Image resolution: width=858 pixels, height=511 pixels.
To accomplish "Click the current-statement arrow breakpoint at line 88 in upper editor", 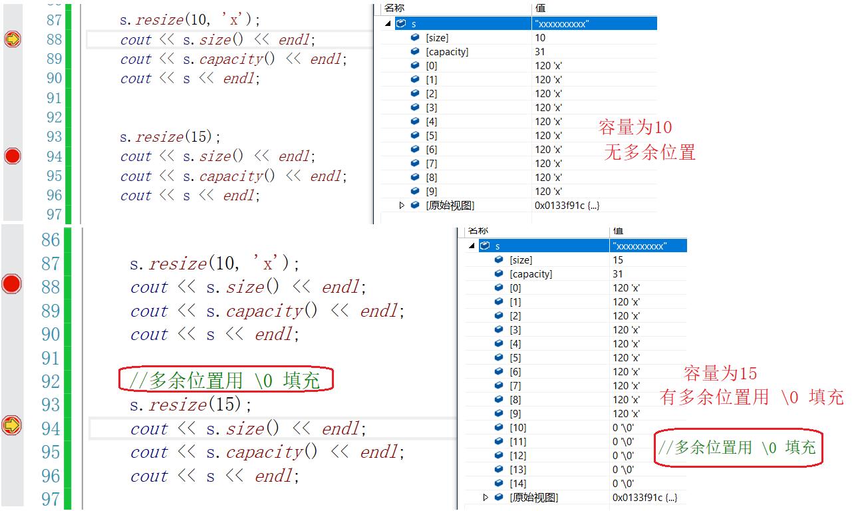I will tap(13, 39).
